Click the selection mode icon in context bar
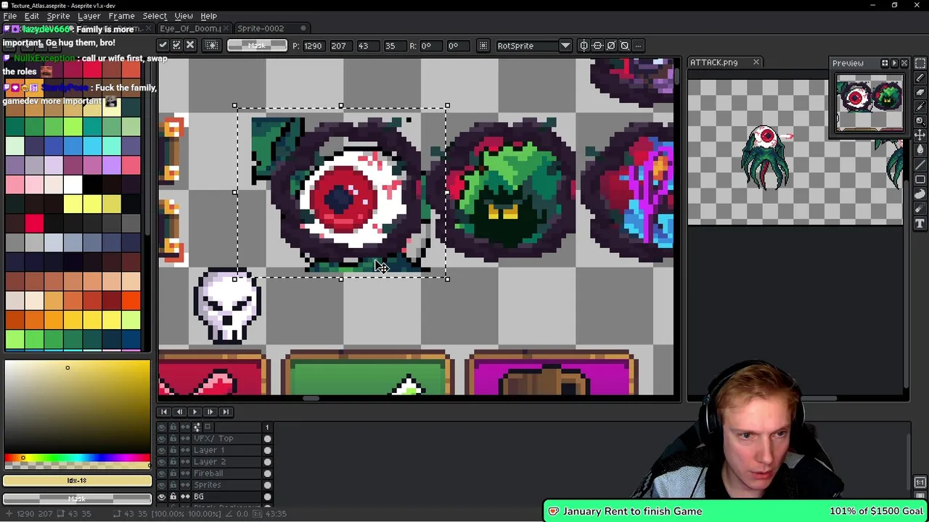929x522 pixels. tap(212, 46)
